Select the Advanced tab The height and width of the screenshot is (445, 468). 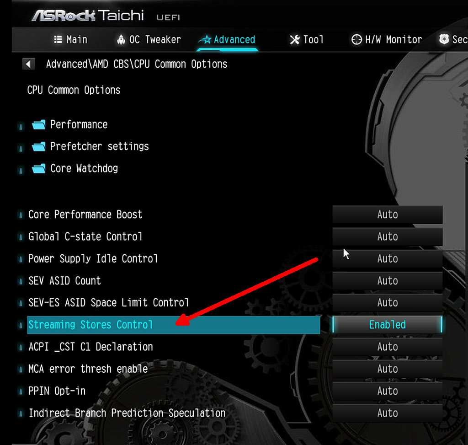pyautogui.click(x=228, y=39)
